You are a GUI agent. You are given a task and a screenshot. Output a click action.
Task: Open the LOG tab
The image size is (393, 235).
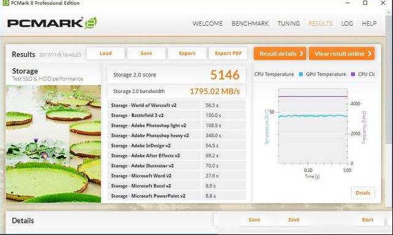(347, 23)
